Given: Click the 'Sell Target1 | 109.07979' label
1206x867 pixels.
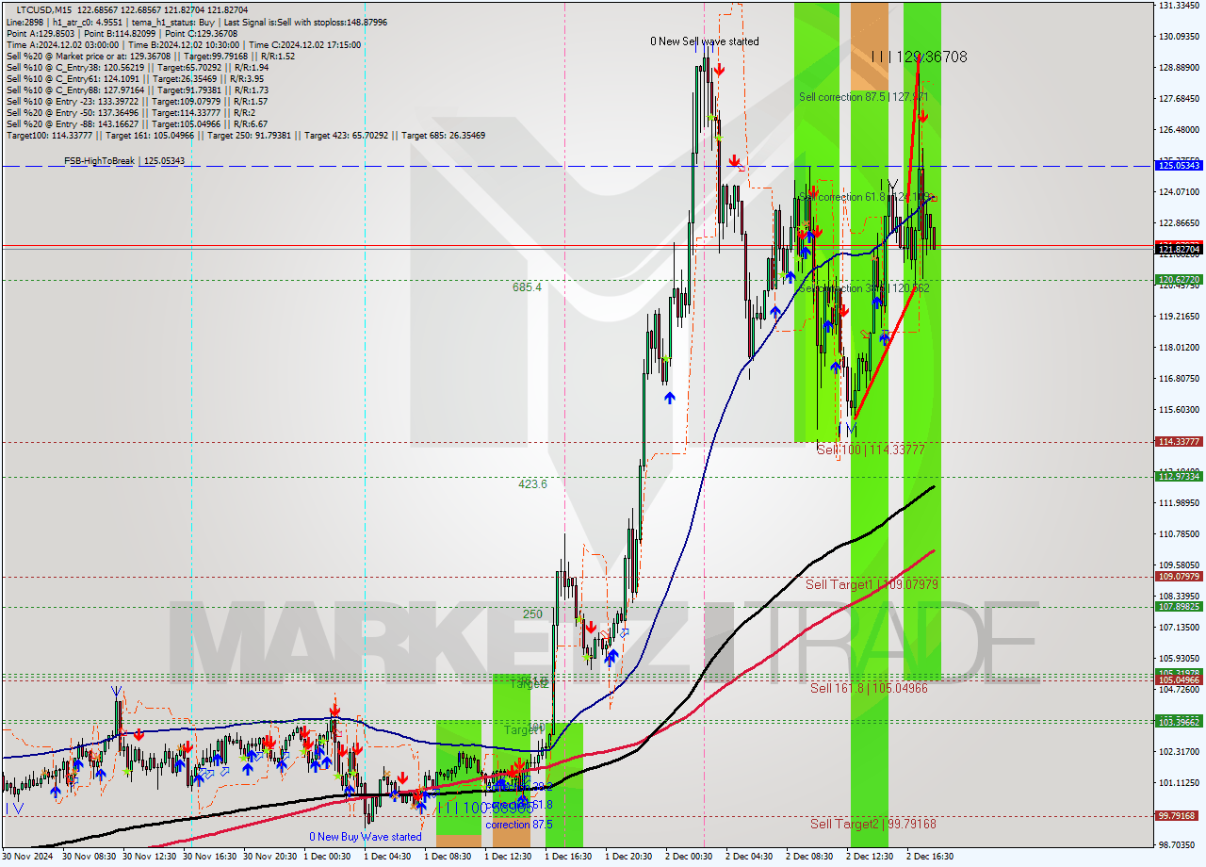Looking at the screenshot, I should pyautogui.click(x=872, y=584).
